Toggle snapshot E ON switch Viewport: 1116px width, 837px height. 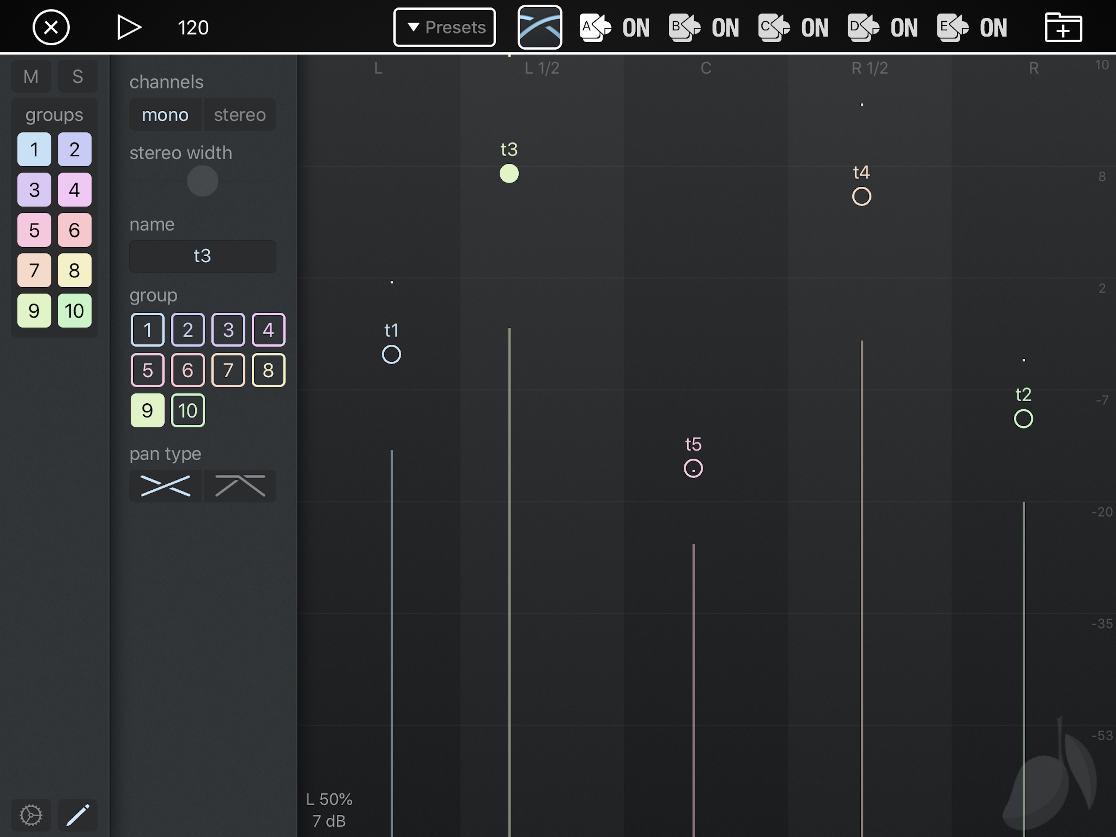coord(993,27)
